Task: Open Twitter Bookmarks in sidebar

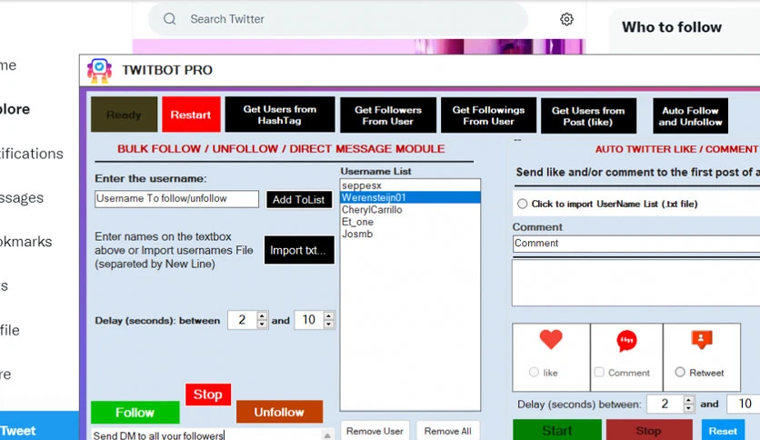Action: pos(26,241)
